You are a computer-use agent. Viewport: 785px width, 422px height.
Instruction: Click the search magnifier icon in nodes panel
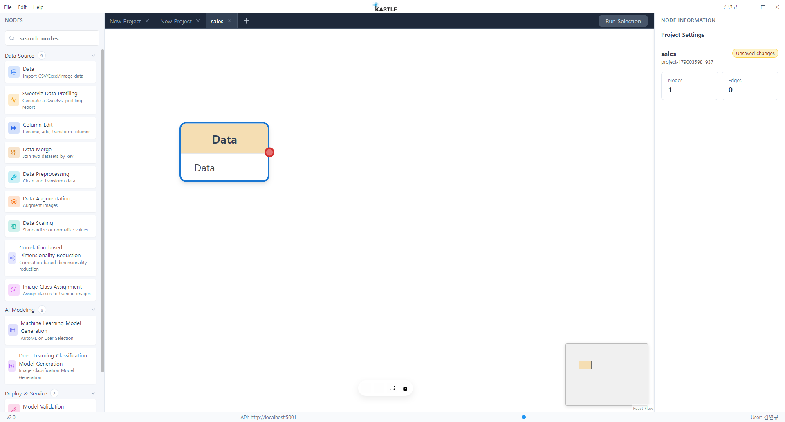(x=12, y=38)
